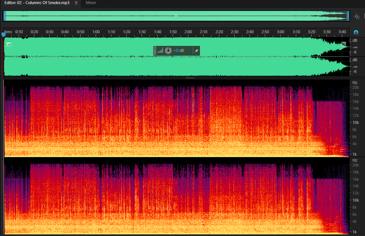This screenshot has width=365, height=236.
Task: Click the upper channel -∞ amplitude label
Action: (355, 47)
